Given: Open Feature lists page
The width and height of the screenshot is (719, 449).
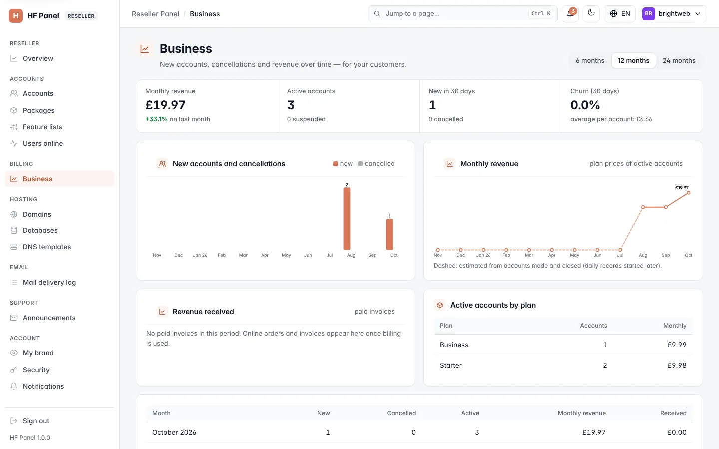Looking at the screenshot, I should (59, 127).
